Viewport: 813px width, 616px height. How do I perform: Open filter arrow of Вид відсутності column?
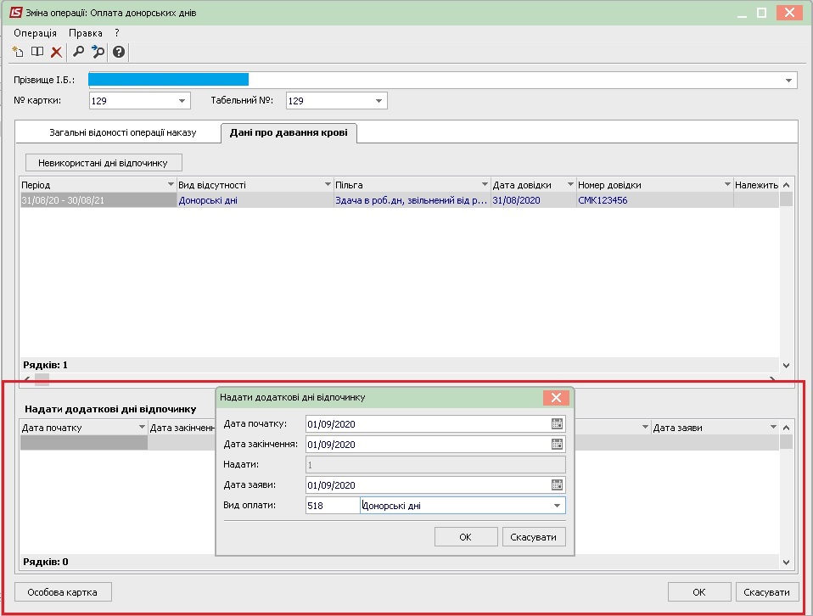coord(328,185)
